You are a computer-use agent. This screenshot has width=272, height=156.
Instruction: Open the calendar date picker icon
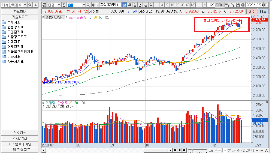coord(266,5)
